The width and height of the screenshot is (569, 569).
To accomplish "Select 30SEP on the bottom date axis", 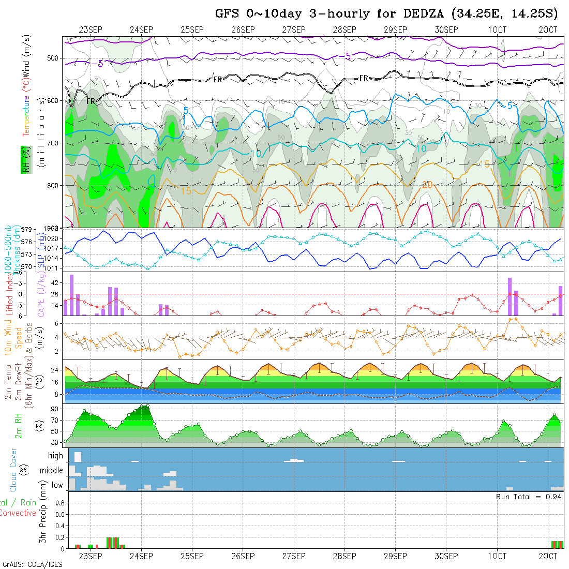I will point(446,556).
